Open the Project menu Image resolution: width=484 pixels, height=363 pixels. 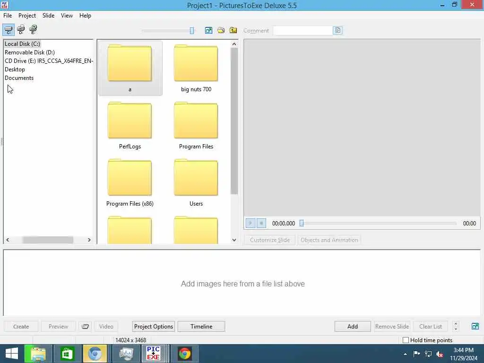click(27, 16)
